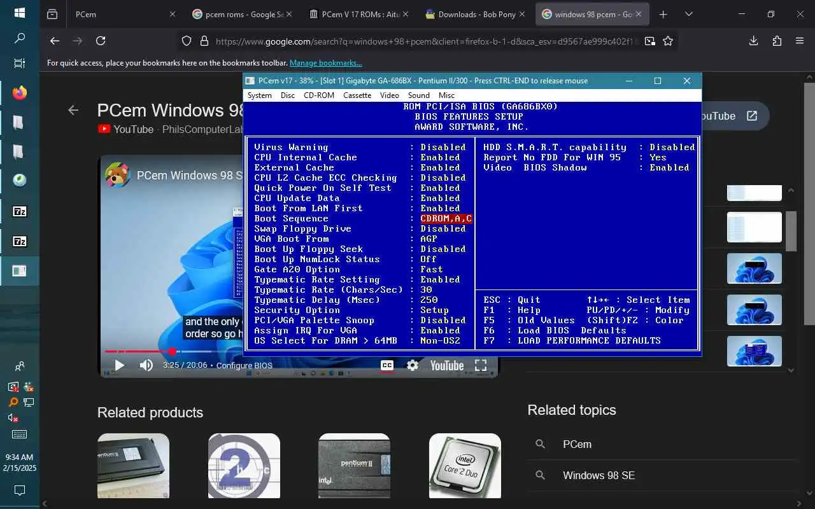Image resolution: width=815 pixels, height=509 pixels.
Task: Open the People icon in the tray
Action: coord(20,366)
